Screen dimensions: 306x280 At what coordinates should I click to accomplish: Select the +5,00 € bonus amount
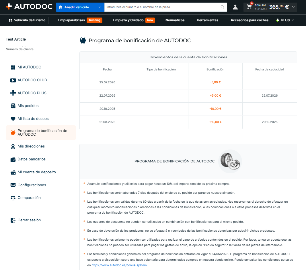[215, 95]
